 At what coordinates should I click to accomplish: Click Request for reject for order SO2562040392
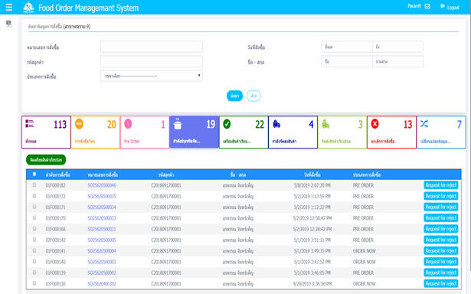pyautogui.click(x=440, y=283)
